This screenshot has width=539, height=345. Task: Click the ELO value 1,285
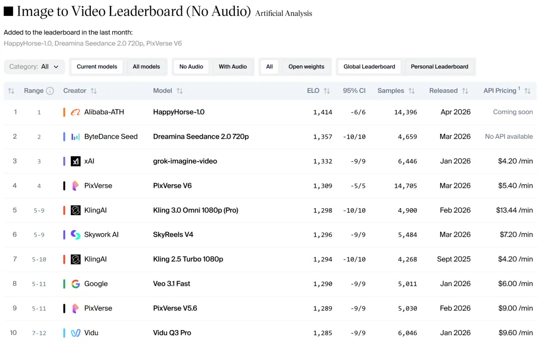tap(322, 333)
